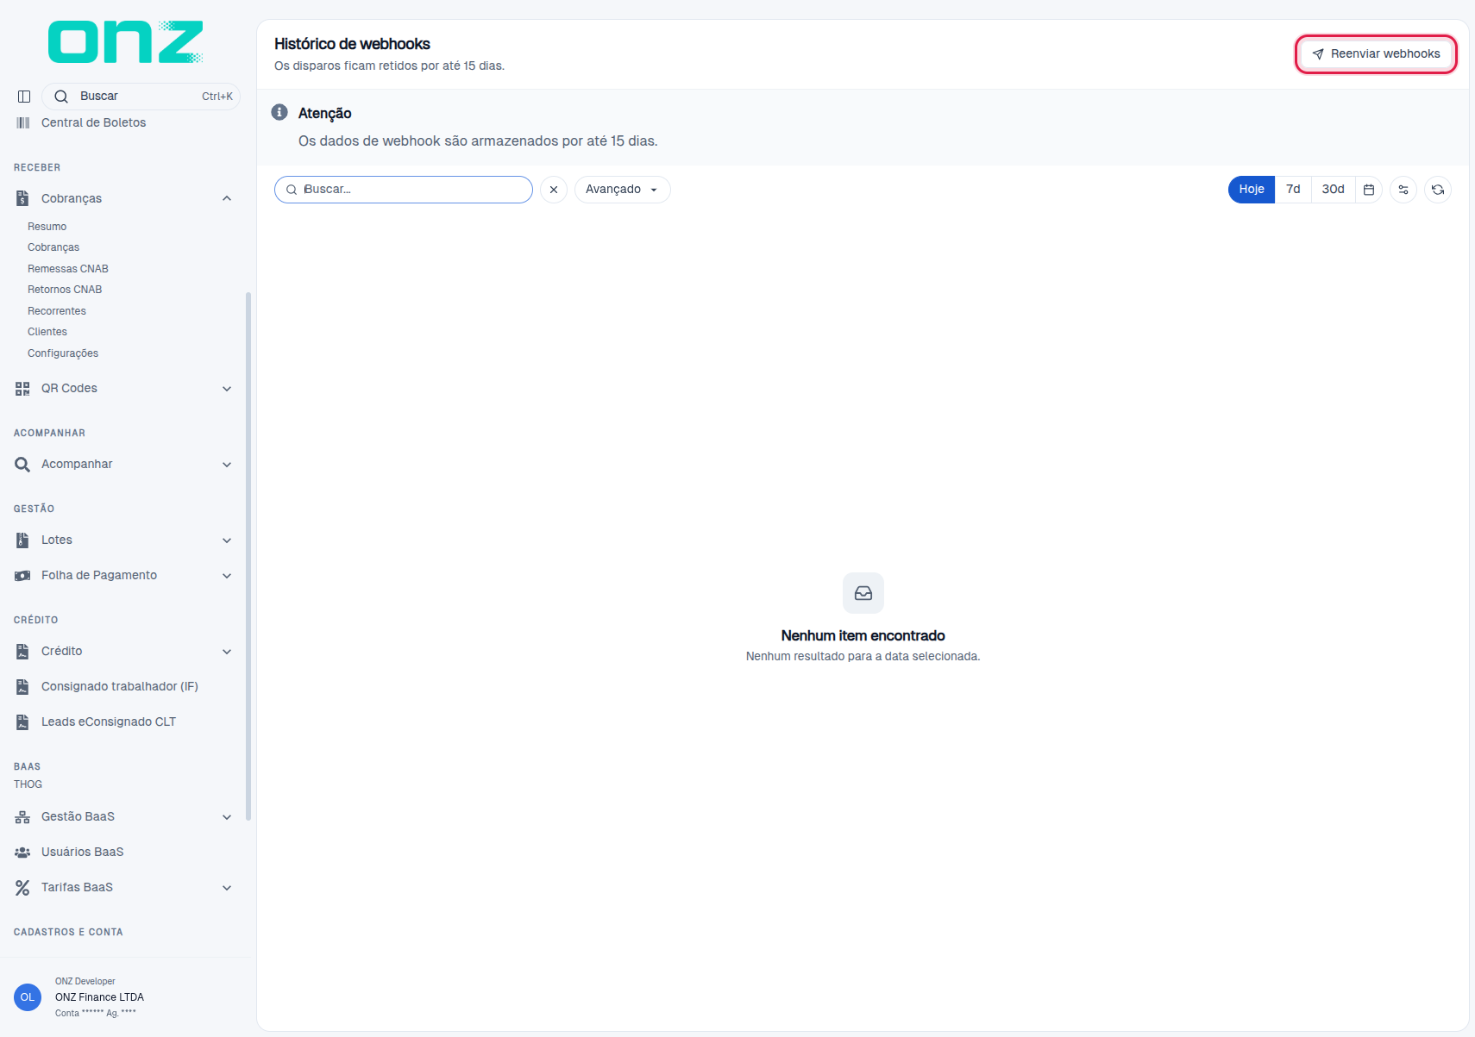Click the webhooks Buscar... search field
Viewport: 1475px width, 1037px height.
[x=404, y=190]
